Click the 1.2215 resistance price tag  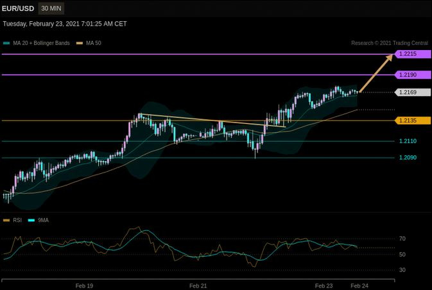(x=413, y=54)
